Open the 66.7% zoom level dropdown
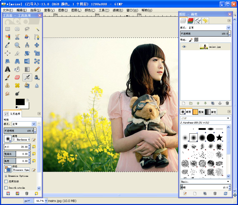The height and width of the screenshot is (205, 238). [46, 201]
